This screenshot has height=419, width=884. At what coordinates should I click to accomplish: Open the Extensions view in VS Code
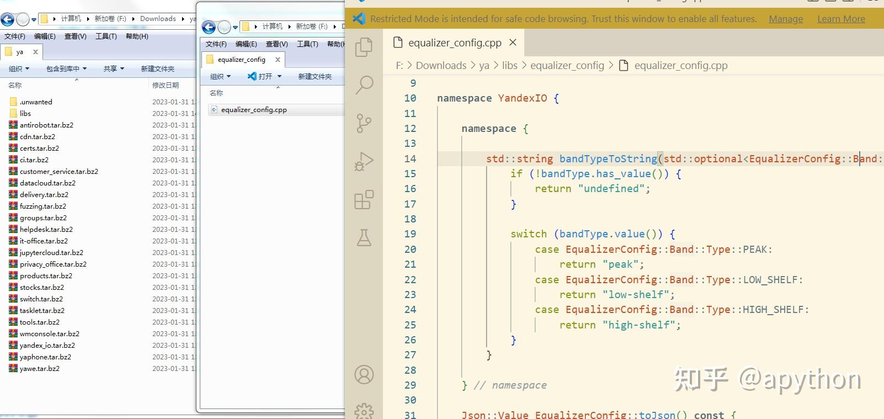click(x=364, y=199)
